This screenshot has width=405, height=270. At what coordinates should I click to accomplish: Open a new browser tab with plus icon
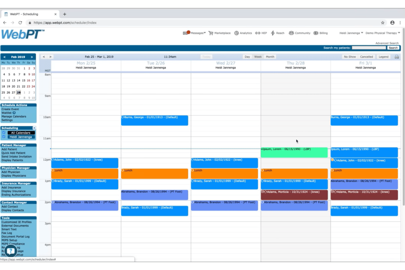[x=65, y=14]
